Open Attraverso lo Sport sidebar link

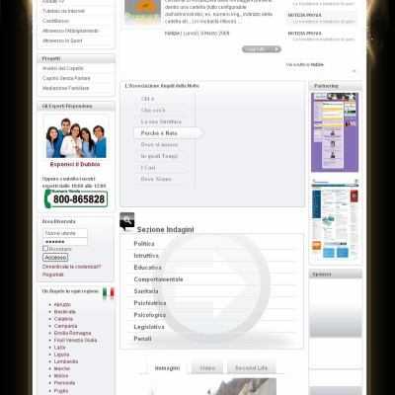click(62, 40)
